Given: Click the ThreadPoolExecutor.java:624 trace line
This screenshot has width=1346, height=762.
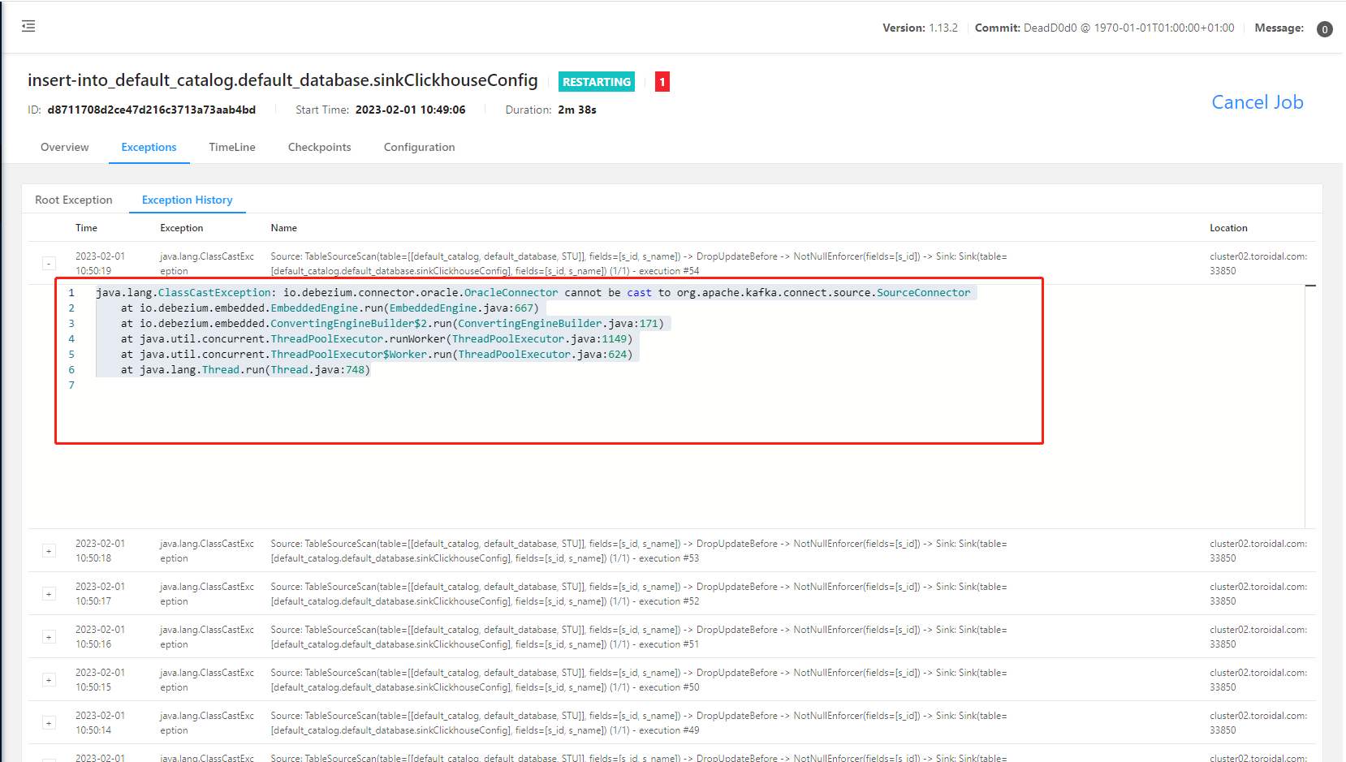Looking at the screenshot, I should pos(377,355).
